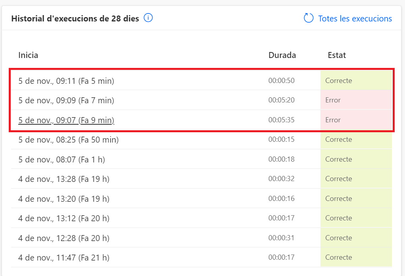Open the underlined run '5 de nov., 09:07'
Viewport: 405px width, 276px height.
click(x=66, y=120)
